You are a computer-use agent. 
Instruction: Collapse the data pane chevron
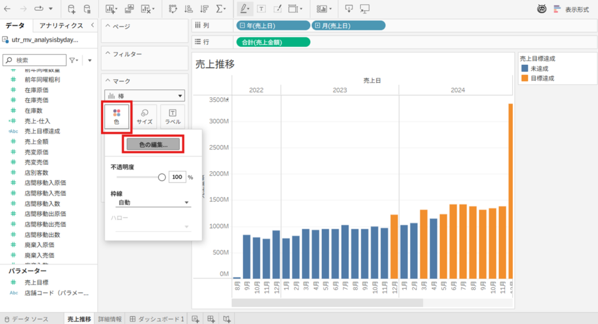(x=92, y=25)
